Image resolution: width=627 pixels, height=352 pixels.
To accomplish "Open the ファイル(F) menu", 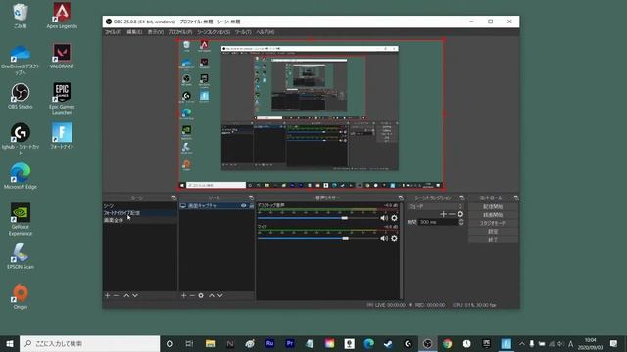I will tap(114, 32).
